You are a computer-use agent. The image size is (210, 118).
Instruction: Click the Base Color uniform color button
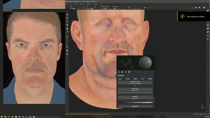click(135, 89)
